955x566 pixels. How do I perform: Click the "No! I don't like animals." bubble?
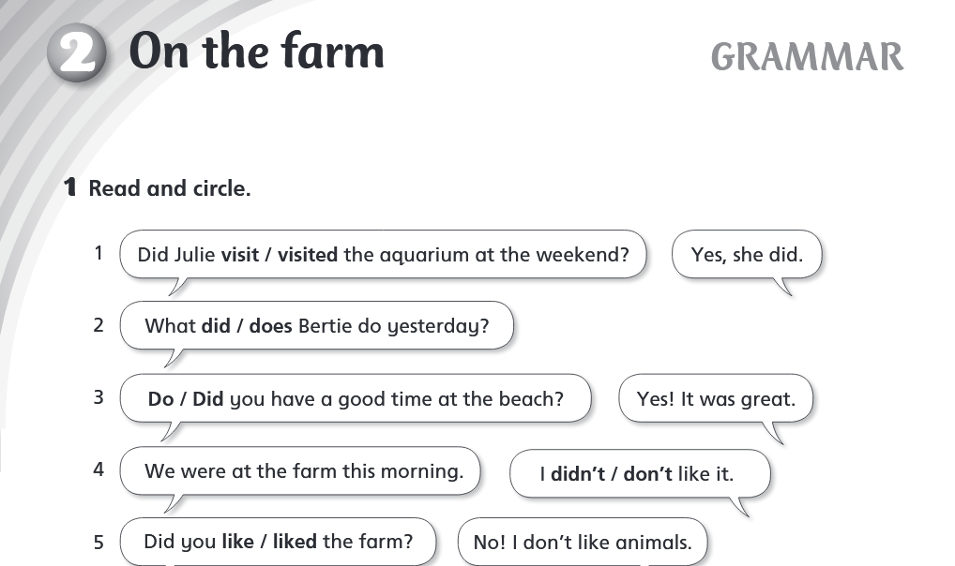click(582, 542)
